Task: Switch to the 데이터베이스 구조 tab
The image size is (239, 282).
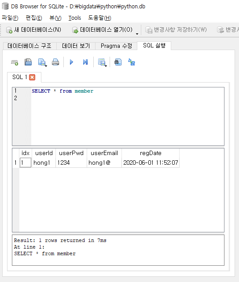Action: (x=29, y=46)
